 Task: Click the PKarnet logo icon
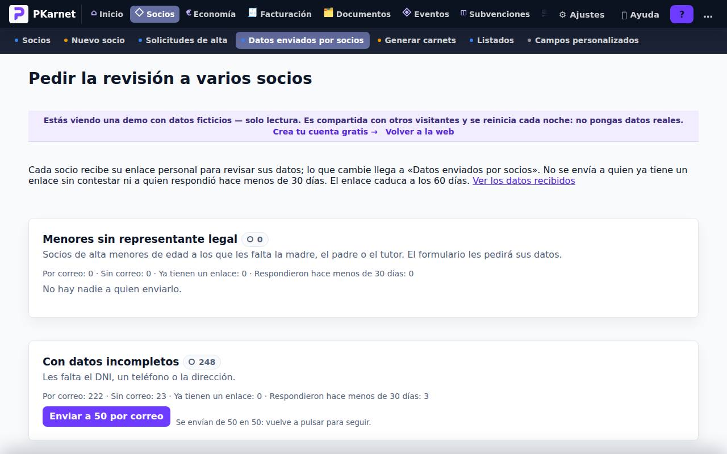[x=19, y=14]
